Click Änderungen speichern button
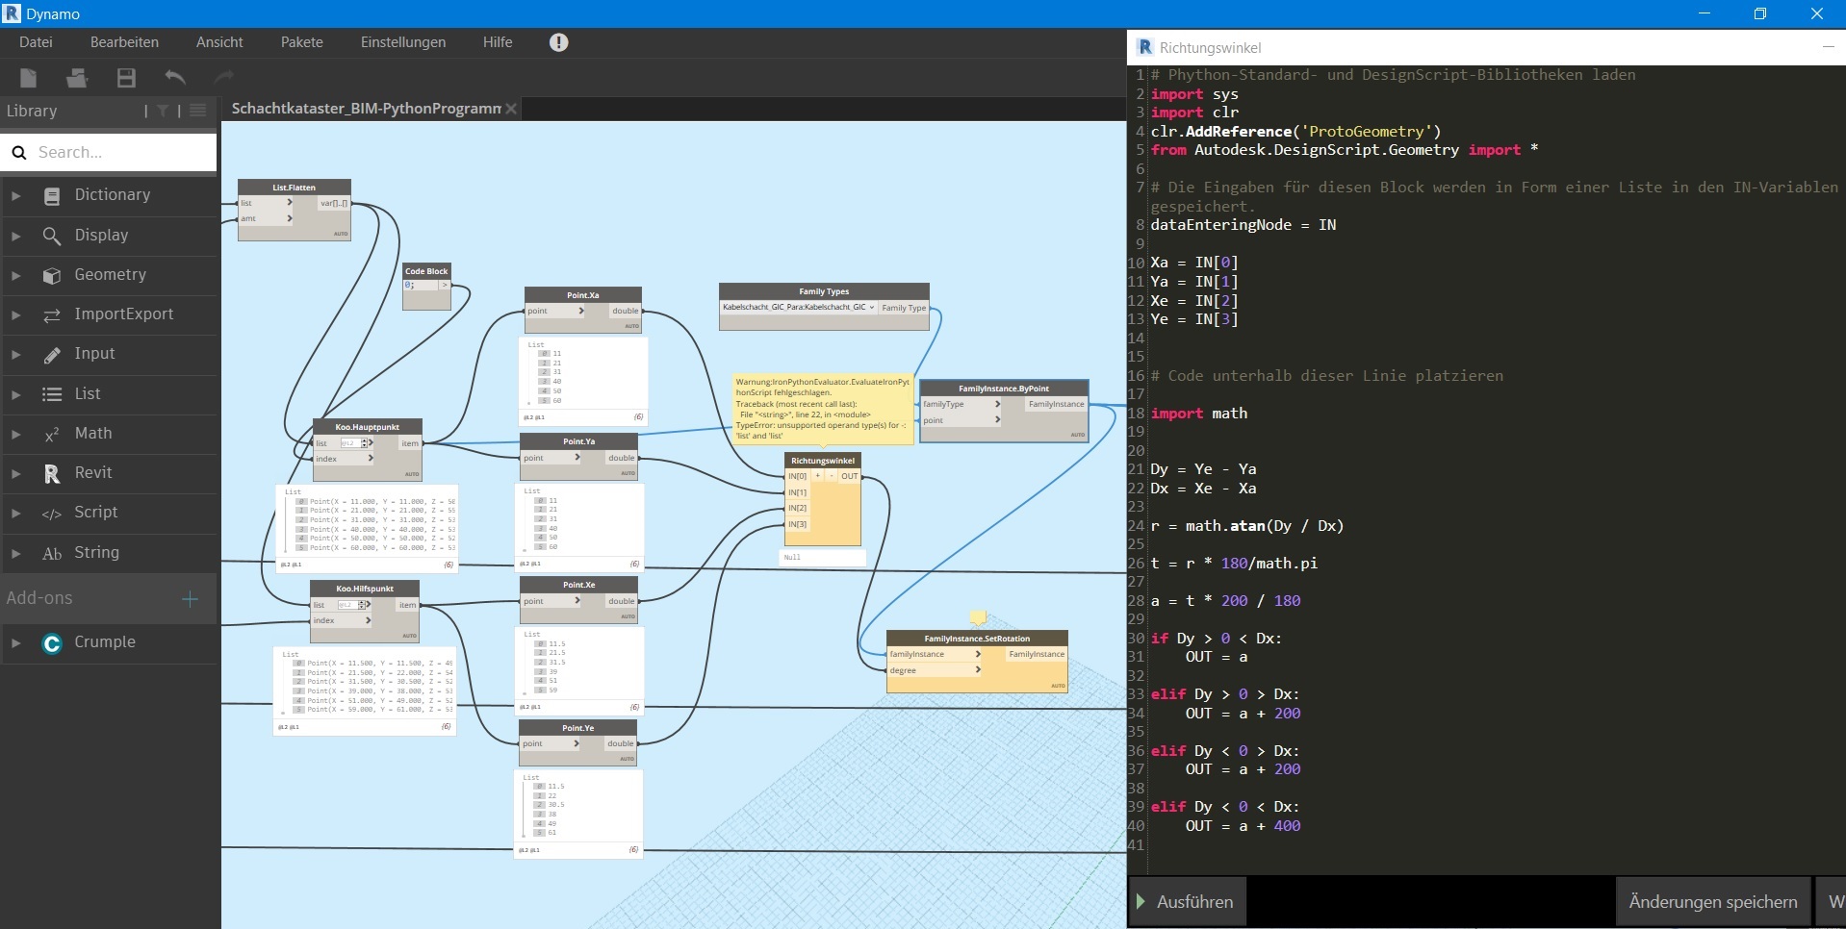The image size is (1846, 929). [1712, 902]
